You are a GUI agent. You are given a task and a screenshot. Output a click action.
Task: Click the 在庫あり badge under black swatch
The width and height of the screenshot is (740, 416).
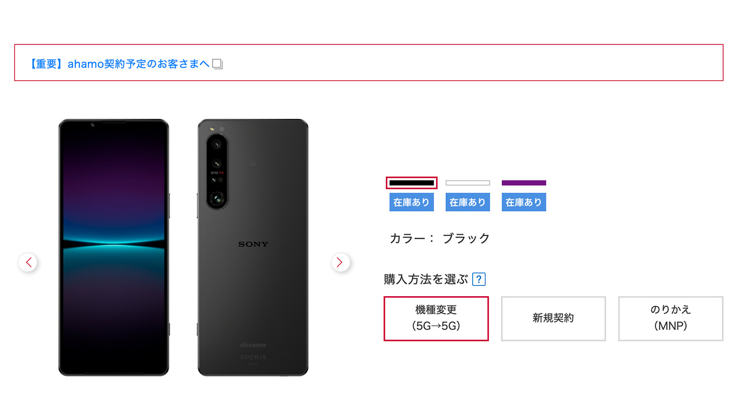click(x=411, y=202)
